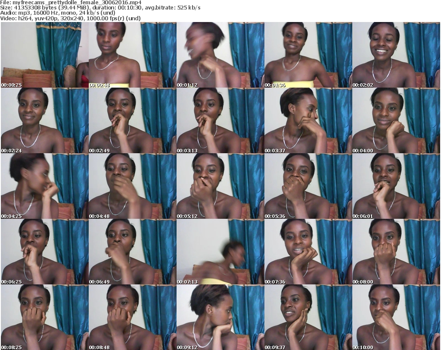Pick the frame marked 00:04:25

(44, 186)
